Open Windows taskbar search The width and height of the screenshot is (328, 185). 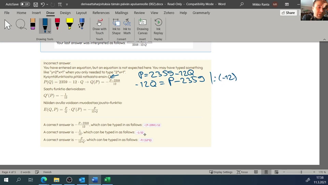click(18, 180)
